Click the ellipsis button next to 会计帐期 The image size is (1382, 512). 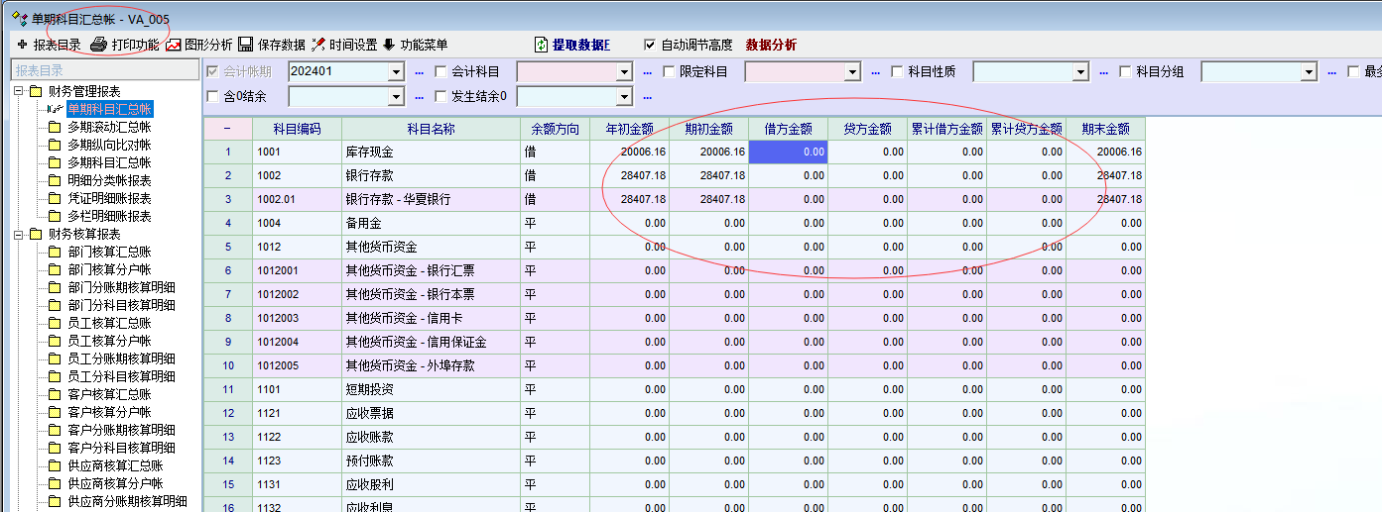click(419, 72)
